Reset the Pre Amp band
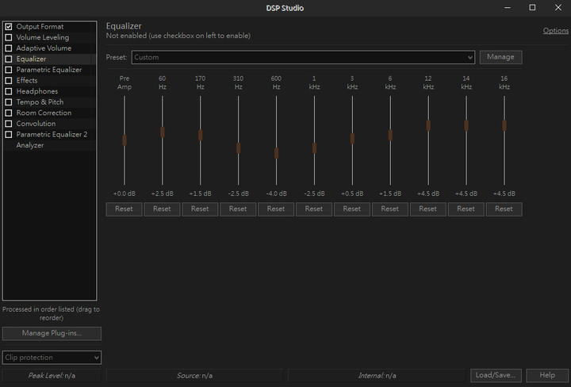Image resolution: width=571 pixels, height=387 pixels. [125, 209]
